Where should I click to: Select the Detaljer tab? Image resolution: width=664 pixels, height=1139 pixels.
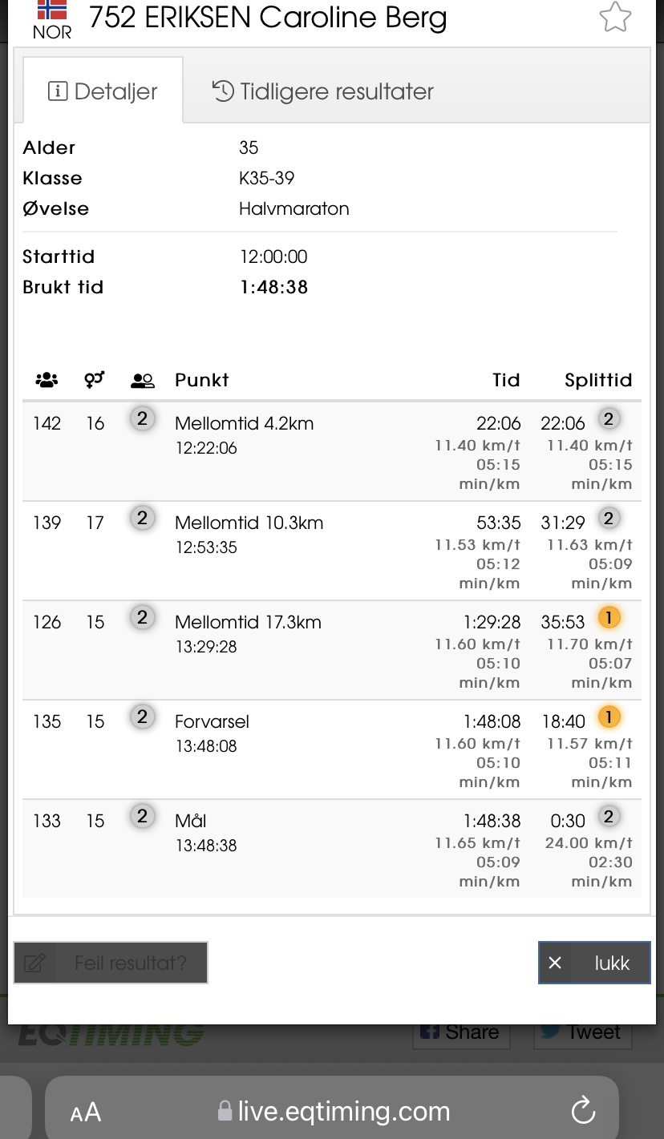coord(103,91)
